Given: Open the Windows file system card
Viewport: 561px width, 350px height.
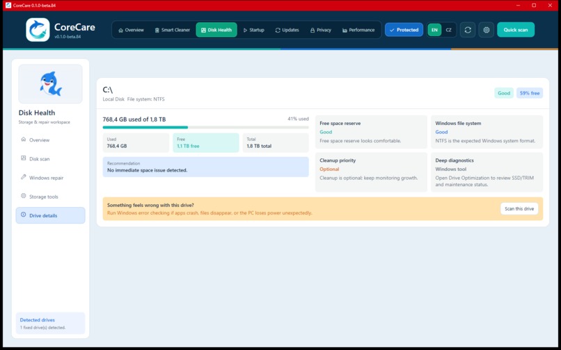Looking at the screenshot, I should pyautogui.click(x=487, y=132).
